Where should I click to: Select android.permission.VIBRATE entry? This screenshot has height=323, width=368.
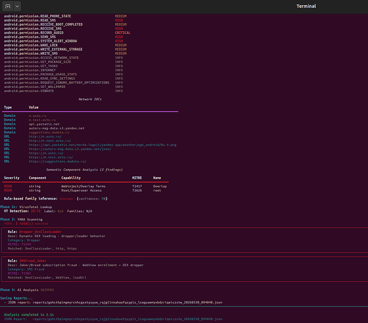(x=29, y=91)
